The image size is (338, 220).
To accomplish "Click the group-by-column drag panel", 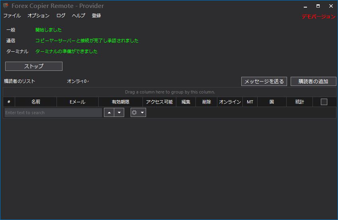I will point(170,92).
